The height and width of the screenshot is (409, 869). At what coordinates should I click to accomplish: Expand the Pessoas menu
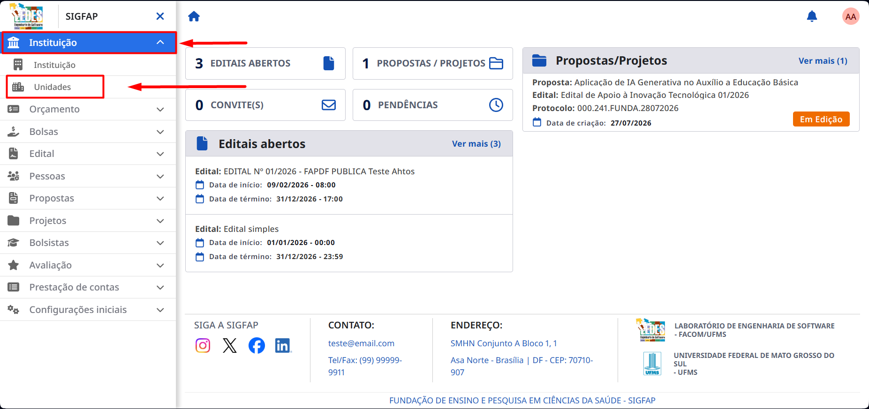tap(88, 176)
